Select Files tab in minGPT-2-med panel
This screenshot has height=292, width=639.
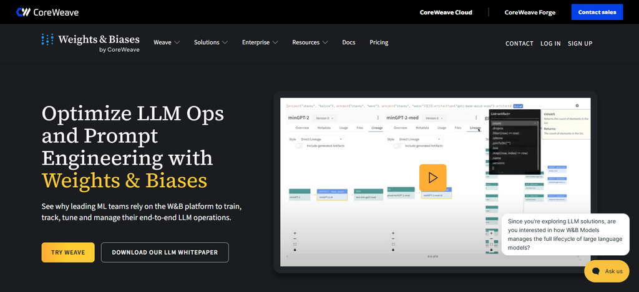(x=458, y=128)
